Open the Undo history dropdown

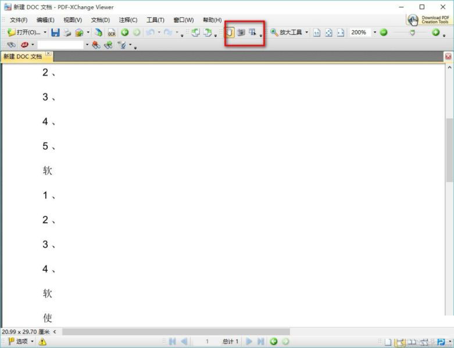pyautogui.click(x=159, y=32)
